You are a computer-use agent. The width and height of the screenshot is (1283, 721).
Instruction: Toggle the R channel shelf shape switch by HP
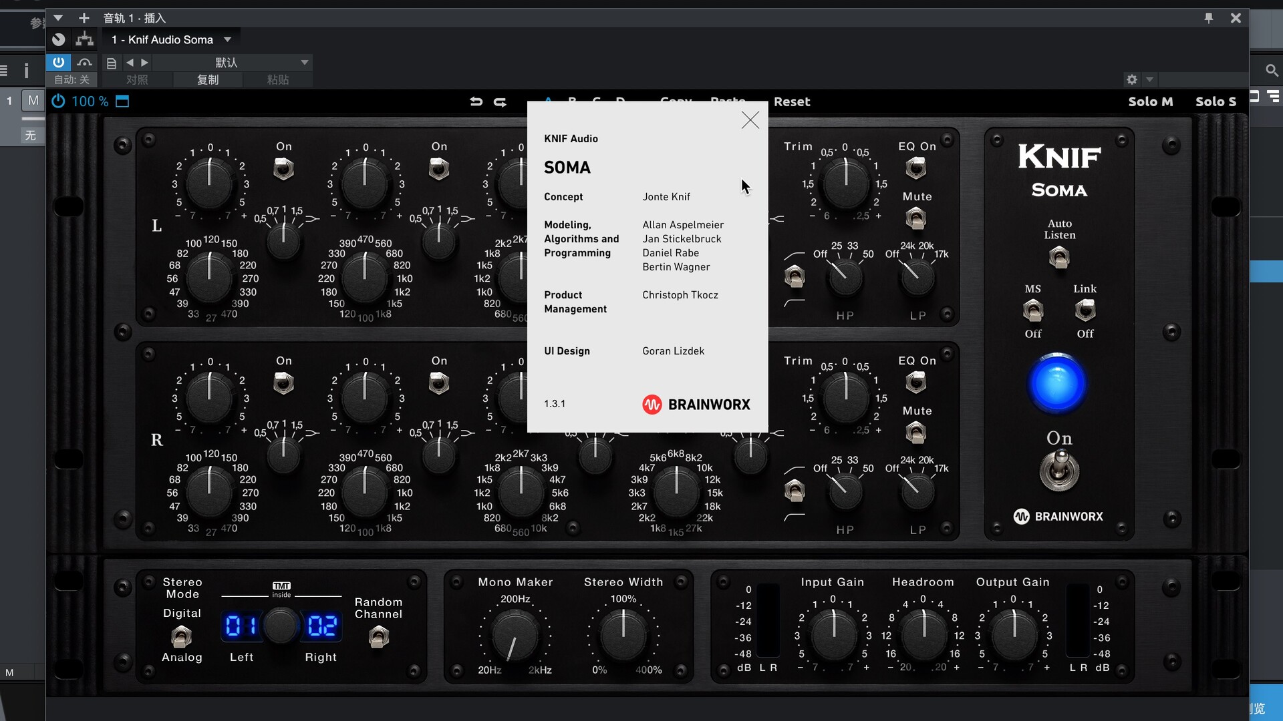(x=795, y=491)
